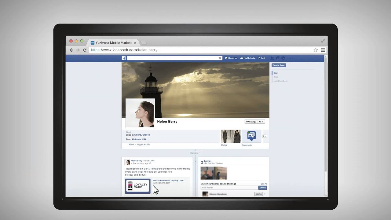Open the messages chat icon
This screenshot has width=391, height=220.
point(278,58)
